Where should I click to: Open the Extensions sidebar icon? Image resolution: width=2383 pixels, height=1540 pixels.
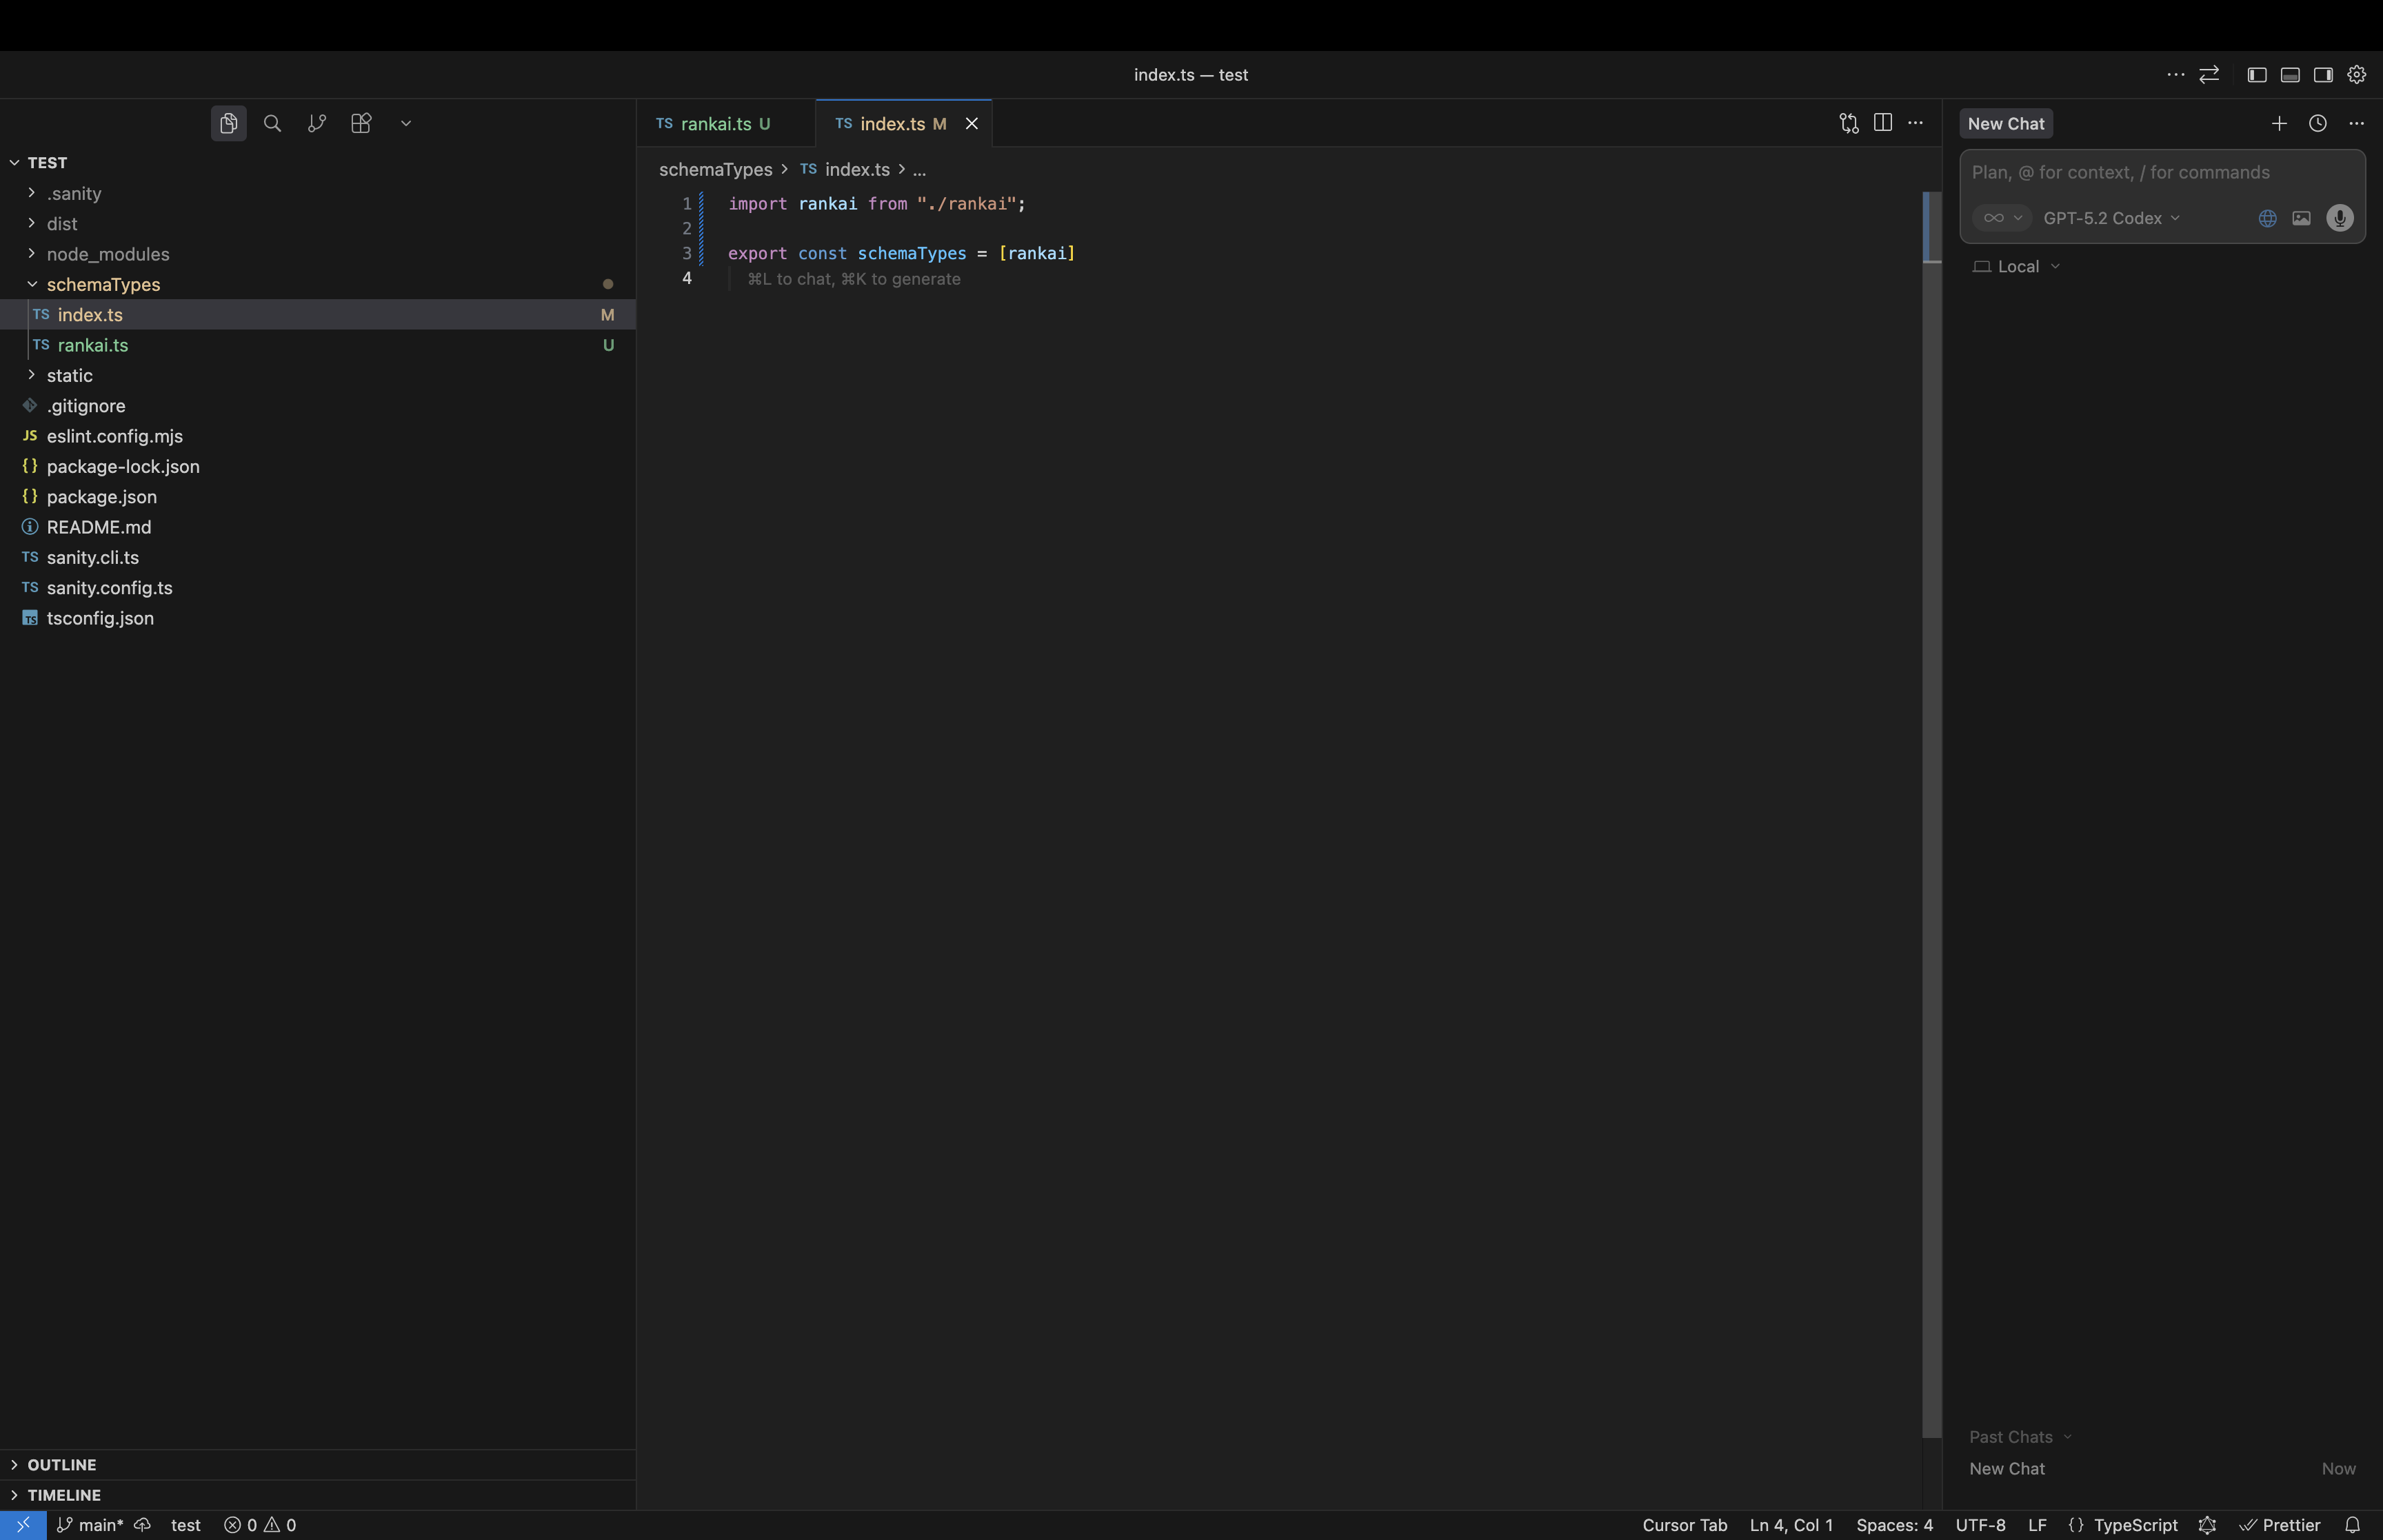coord(360,123)
